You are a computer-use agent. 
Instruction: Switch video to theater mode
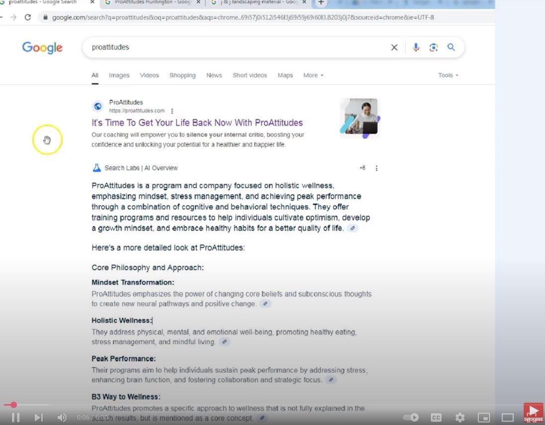tap(507, 418)
